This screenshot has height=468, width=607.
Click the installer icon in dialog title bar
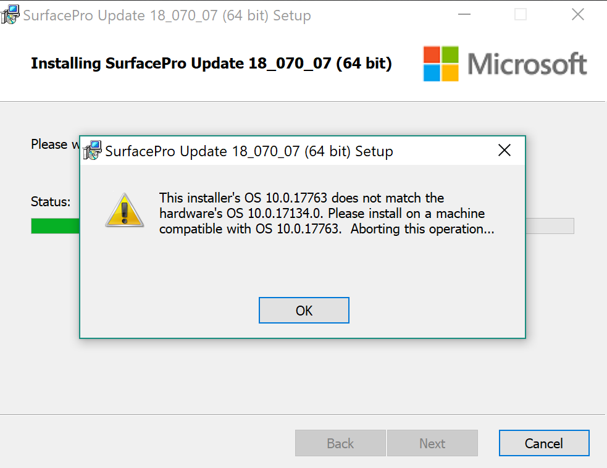[92, 150]
